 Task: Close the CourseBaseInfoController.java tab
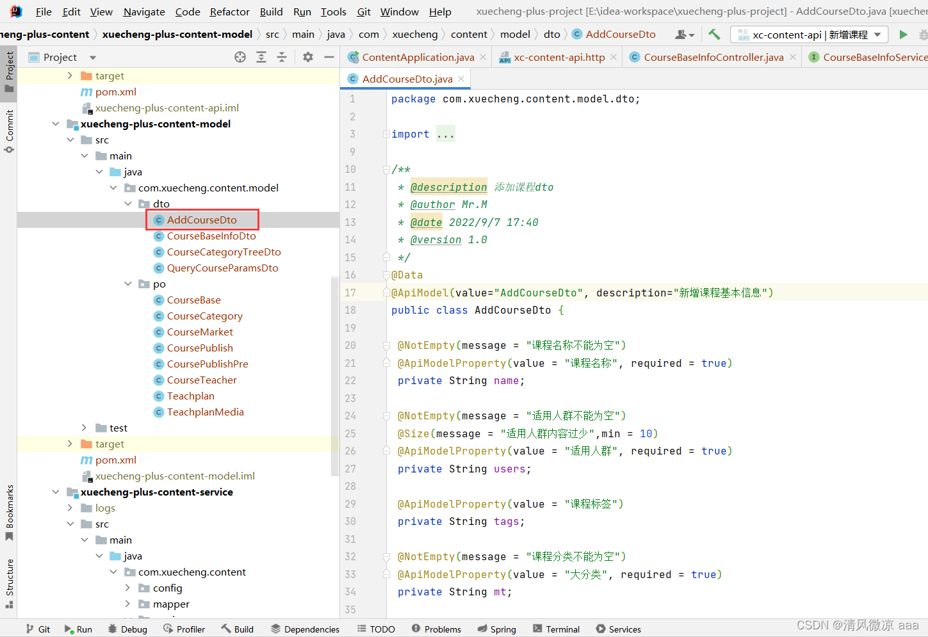(x=793, y=57)
